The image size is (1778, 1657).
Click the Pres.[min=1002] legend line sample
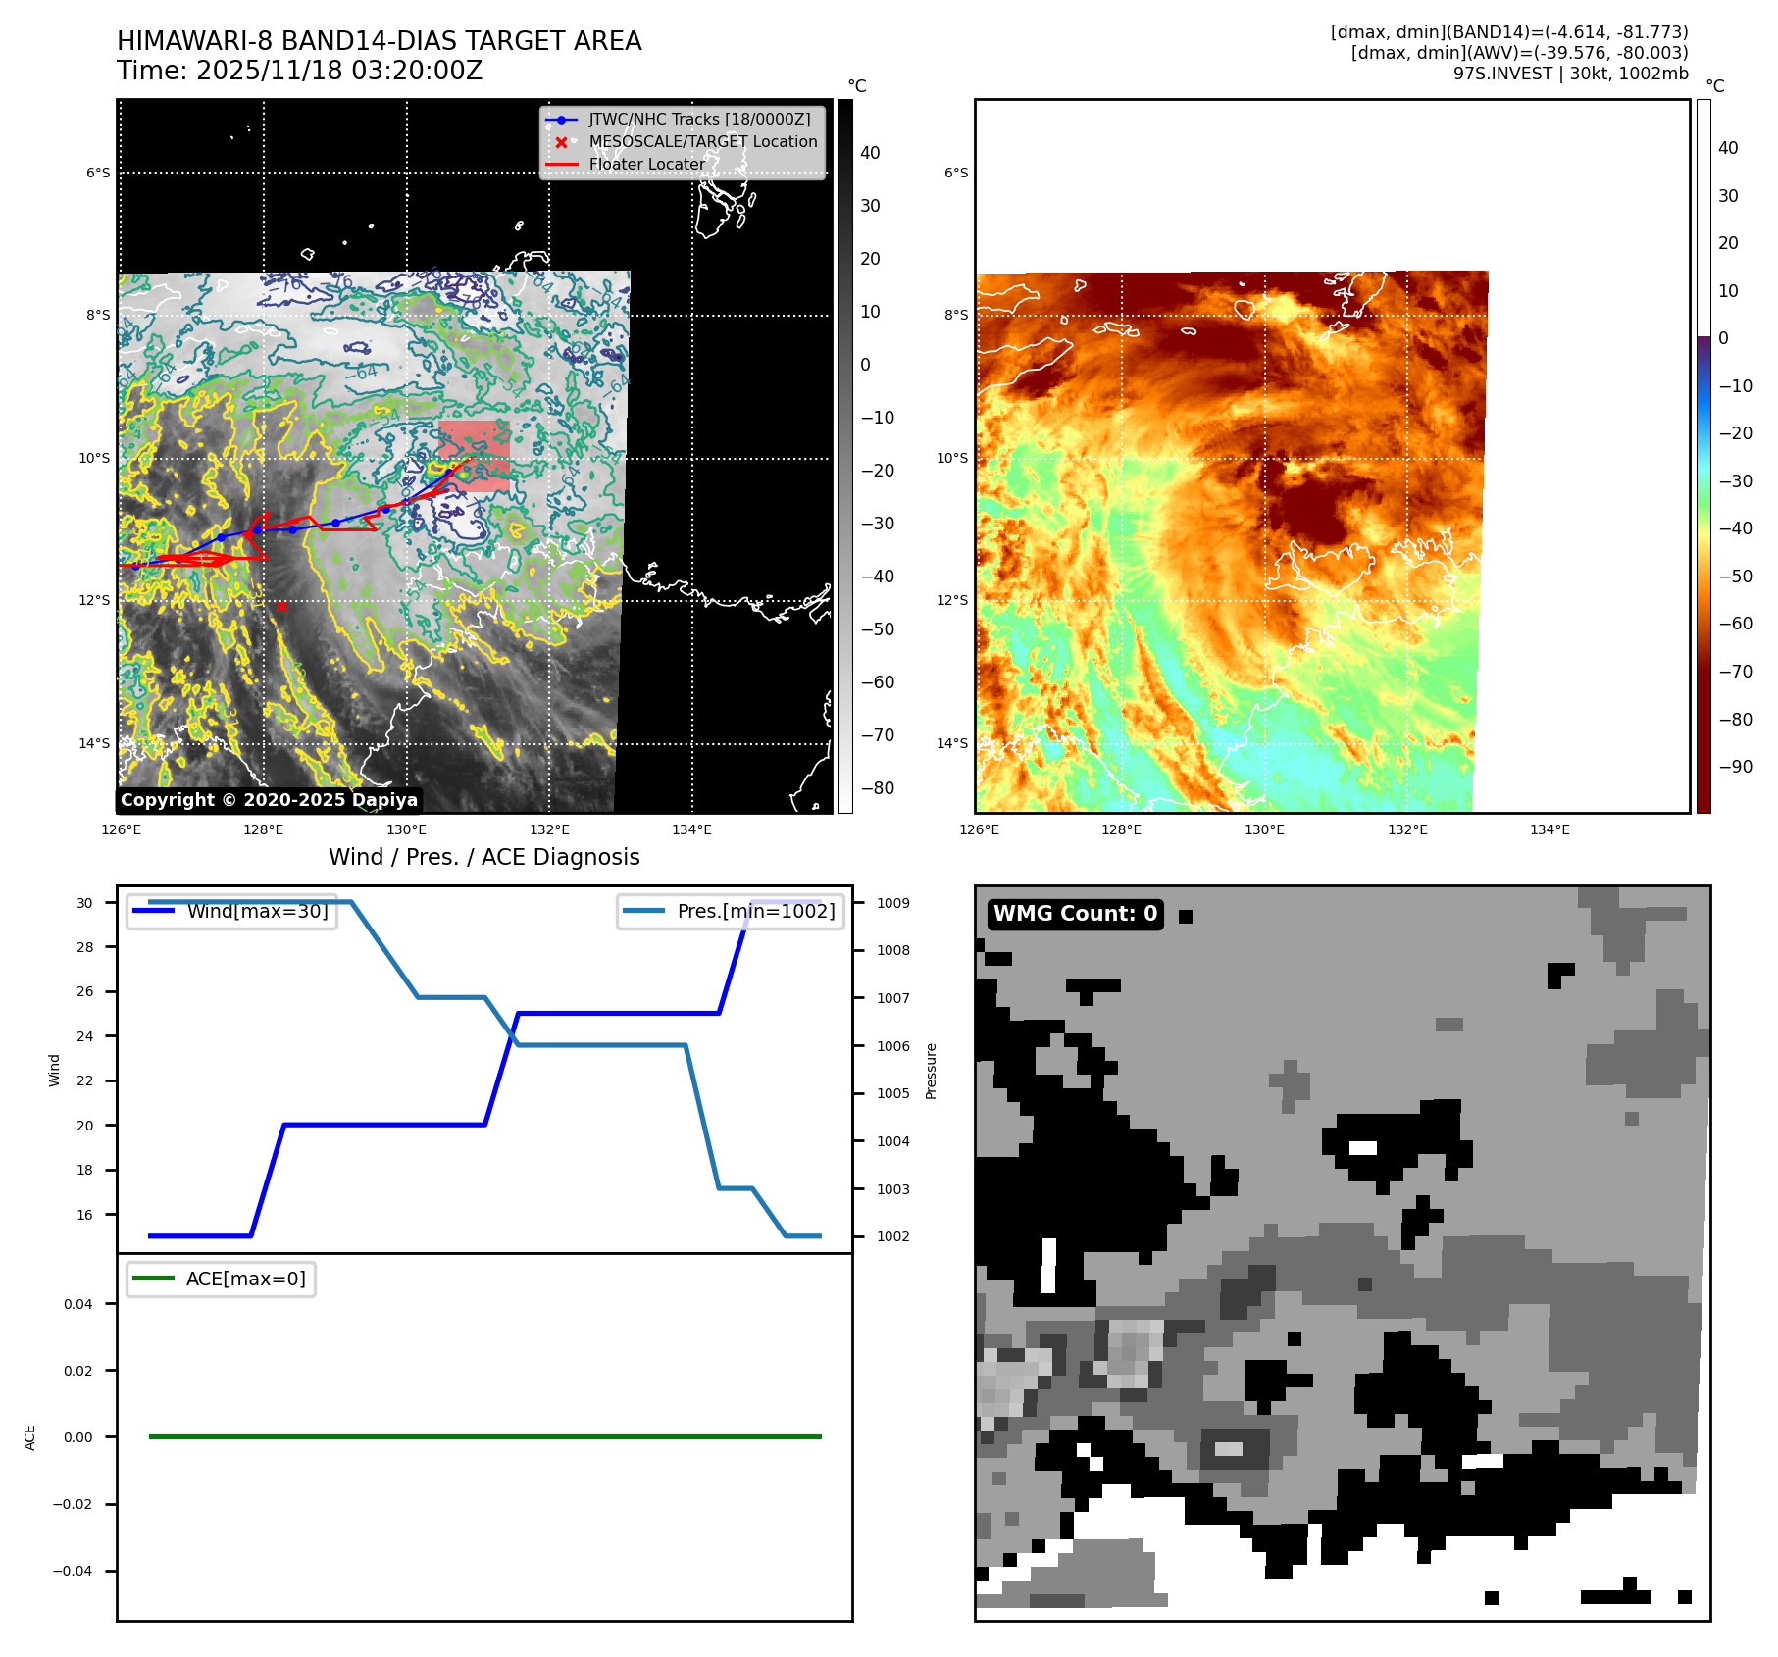click(x=643, y=911)
